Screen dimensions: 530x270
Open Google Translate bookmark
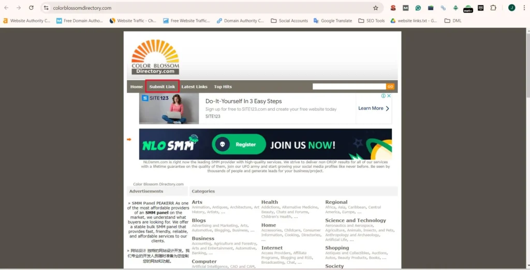(x=333, y=21)
